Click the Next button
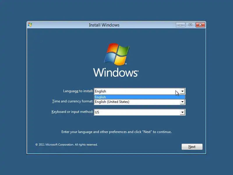233x175 pixels. [192, 147]
